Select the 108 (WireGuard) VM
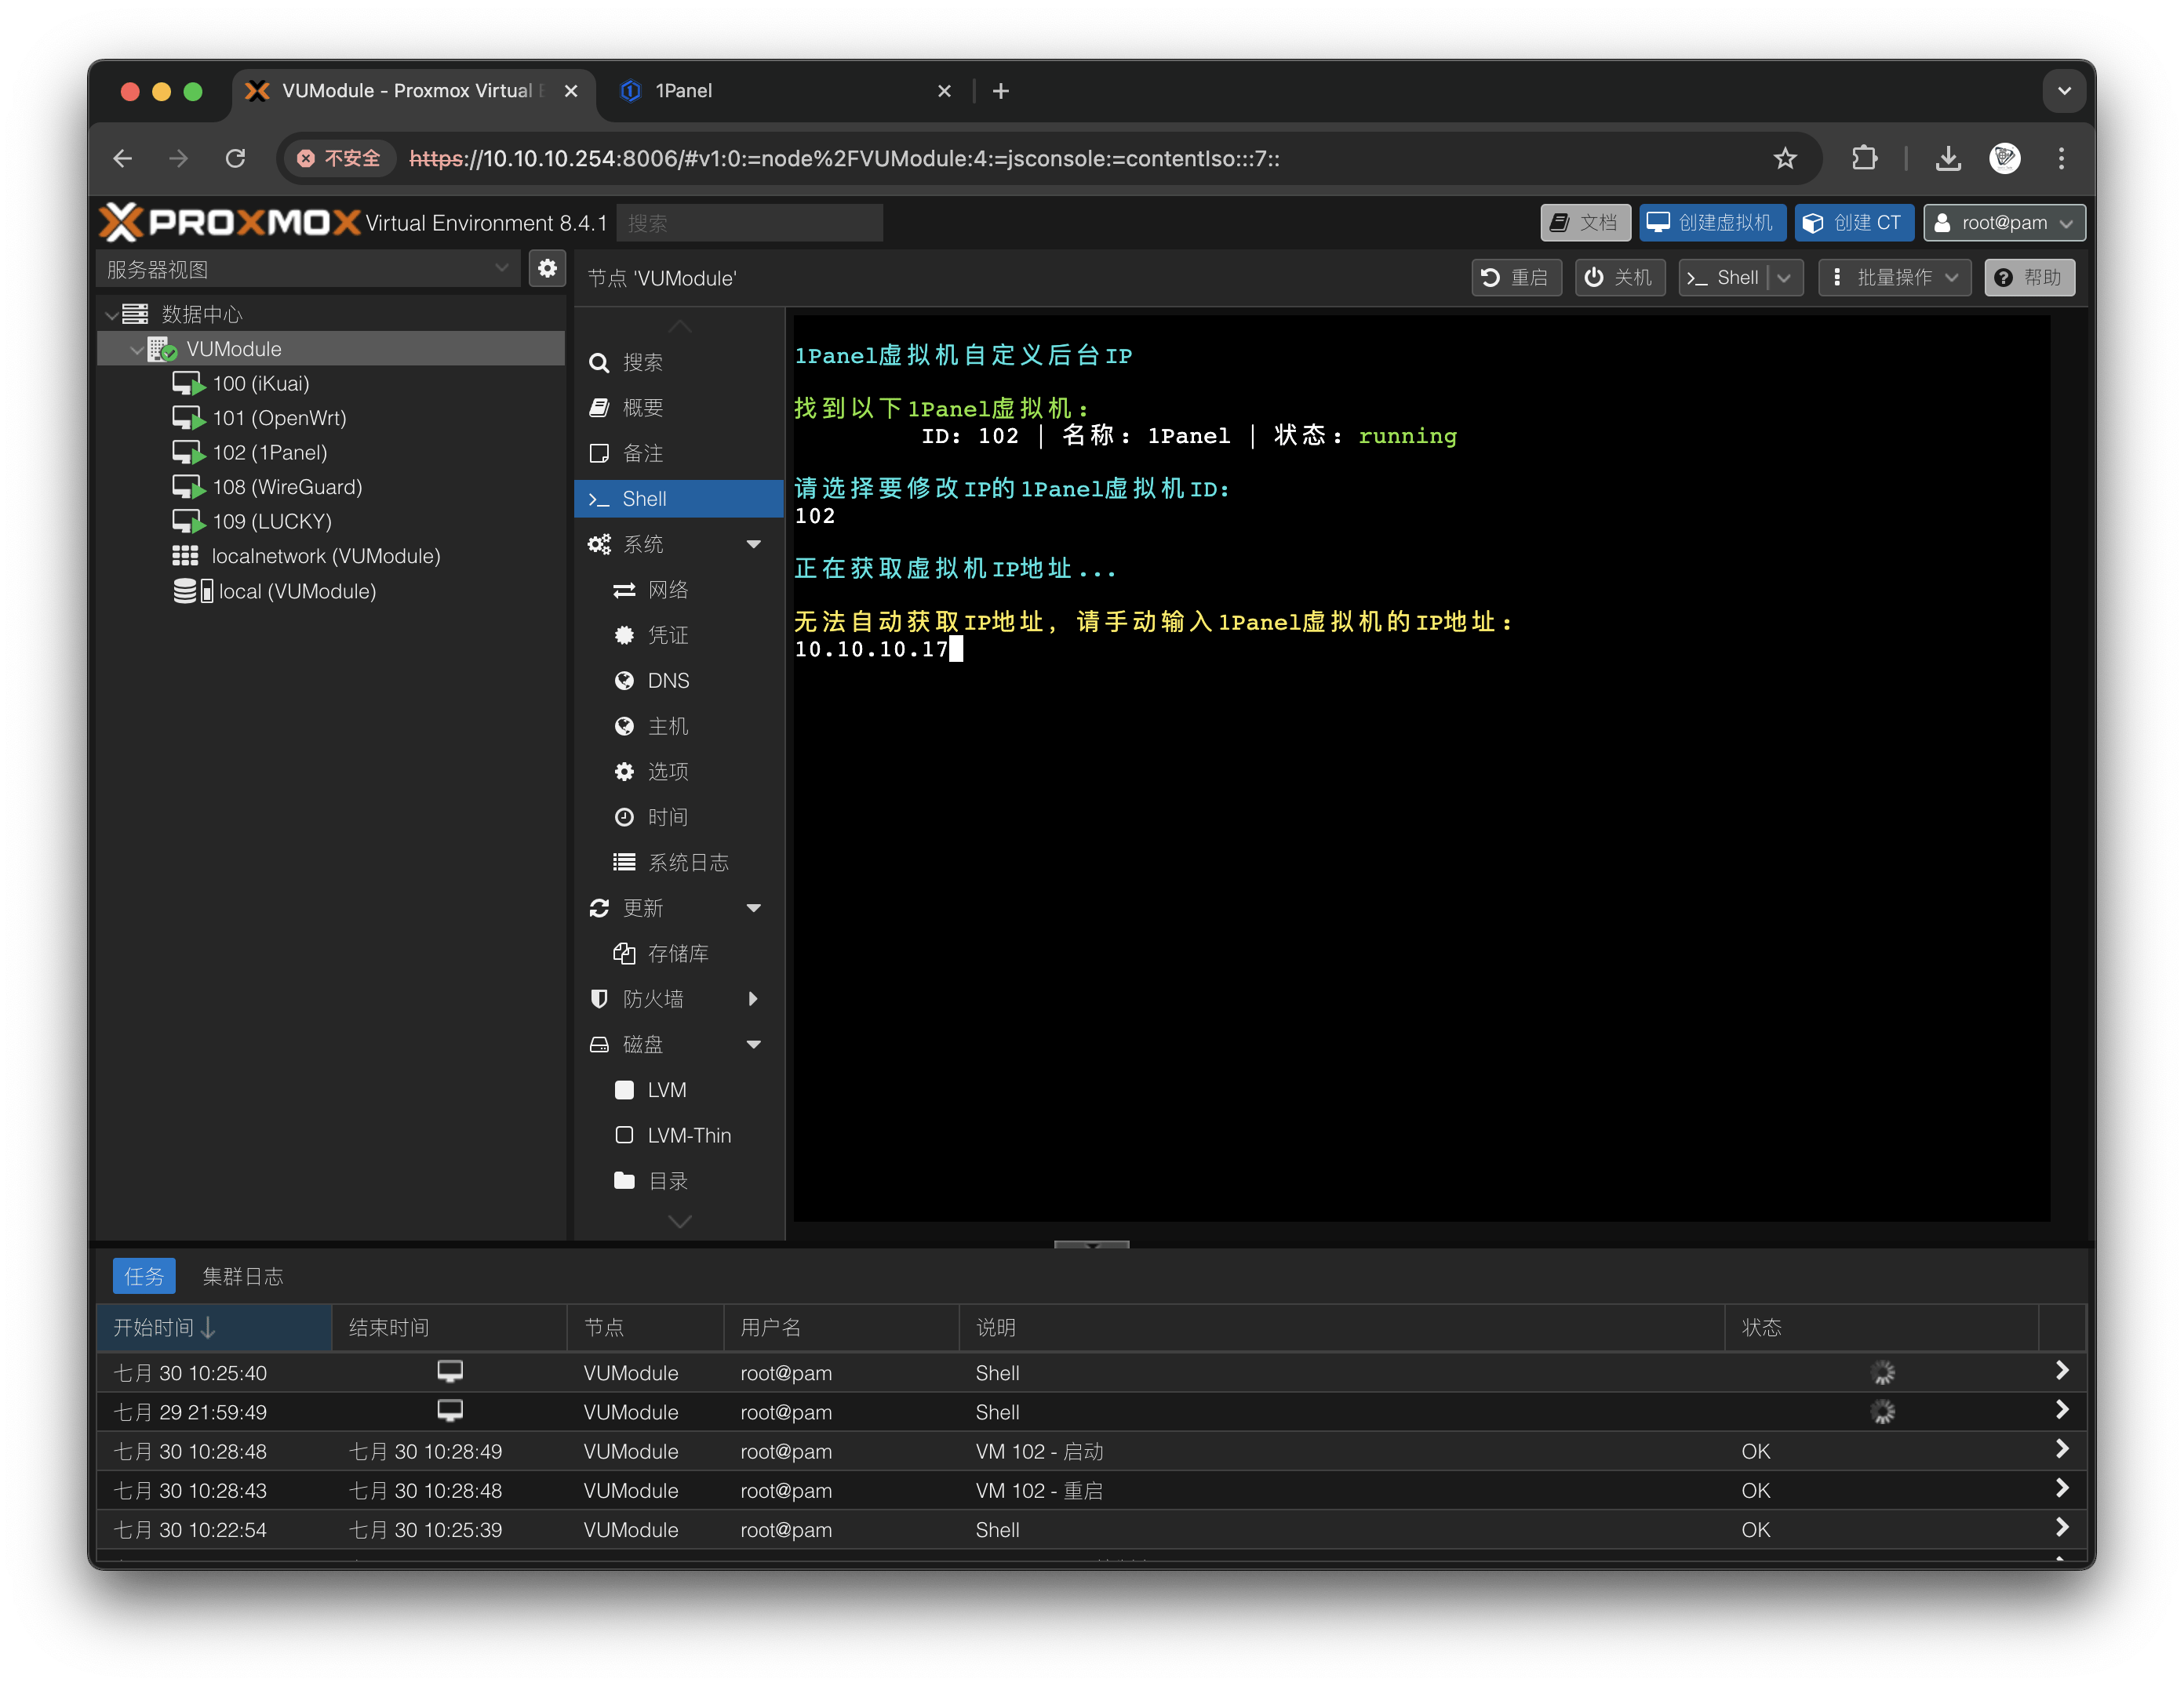This screenshot has width=2184, height=1686. coord(287,487)
